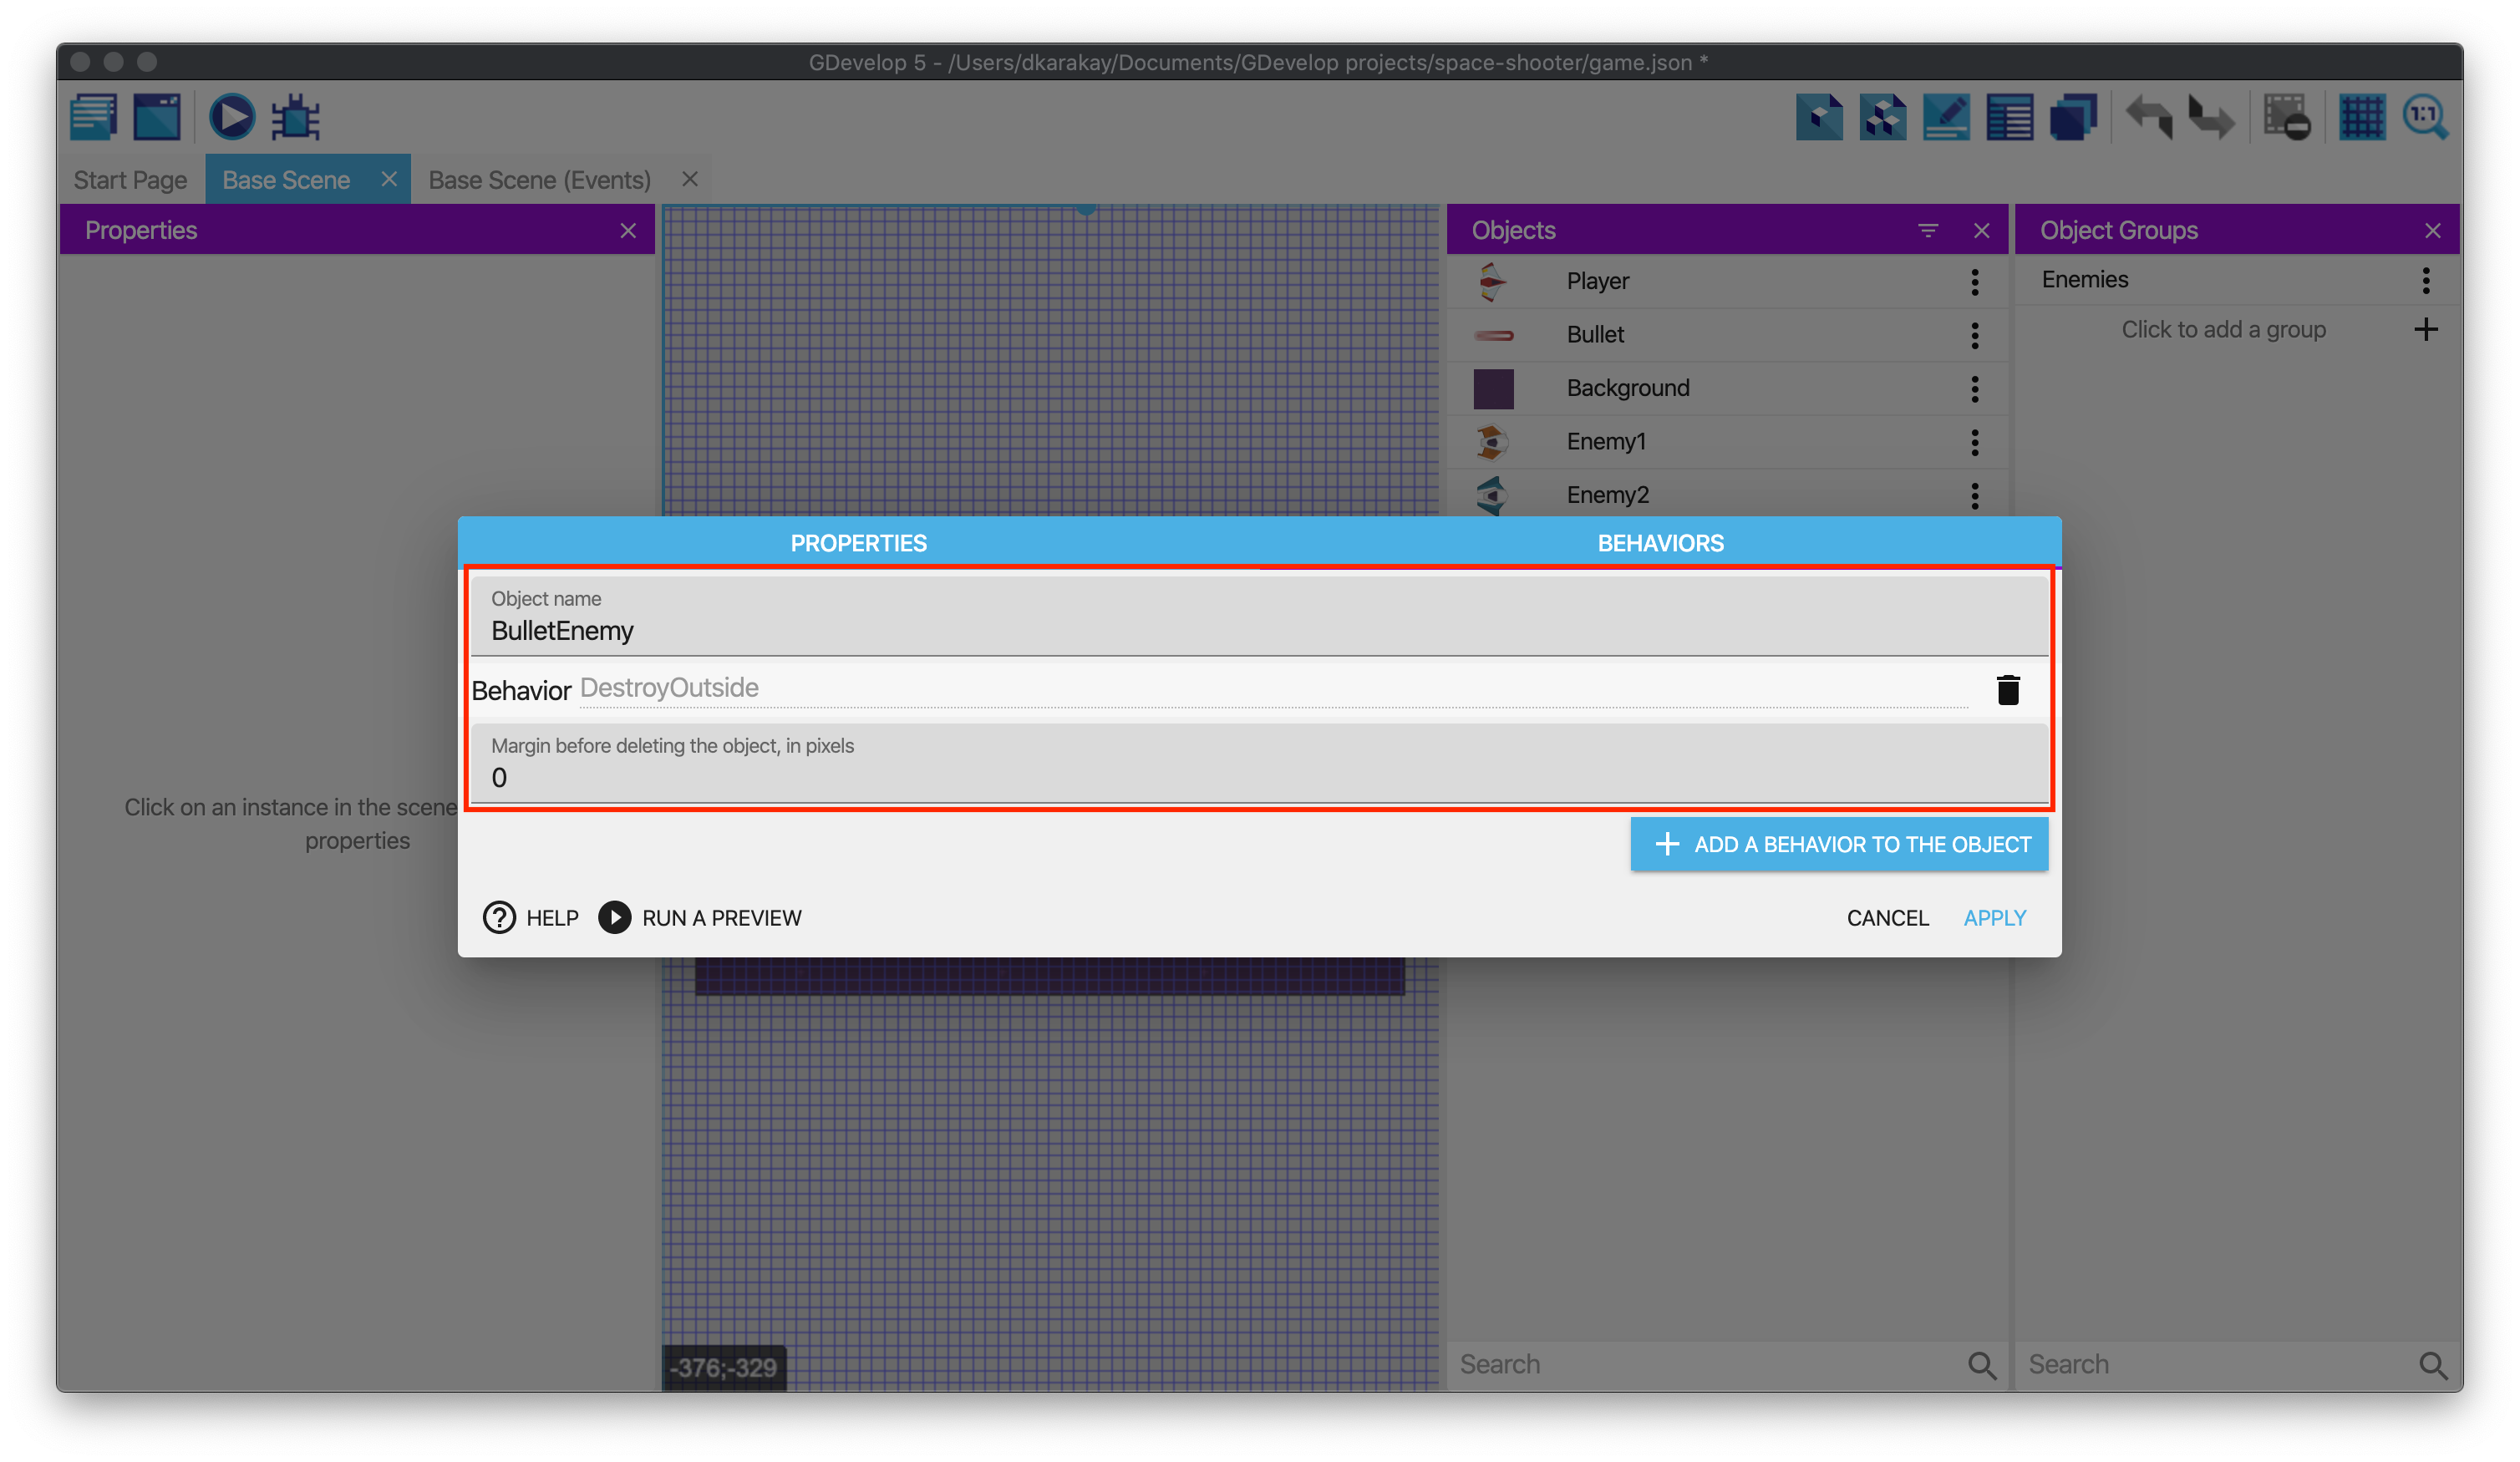The image size is (2520, 1462).
Task: Open the layers editor toolbar icon
Action: point(2074,117)
